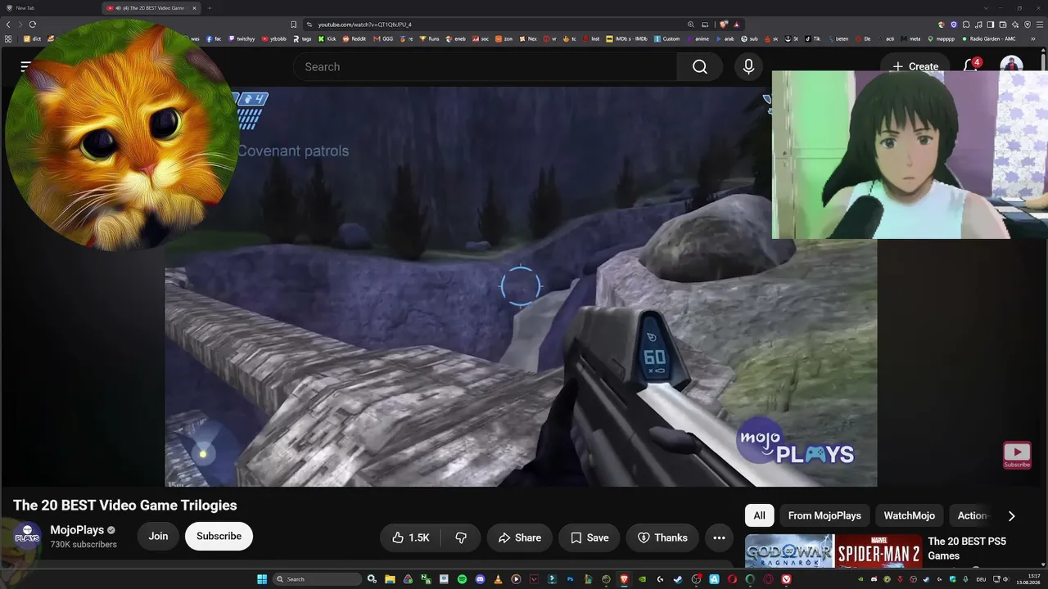
Task: Open the Brave Shields icon in the address bar
Action: (724, 25)
